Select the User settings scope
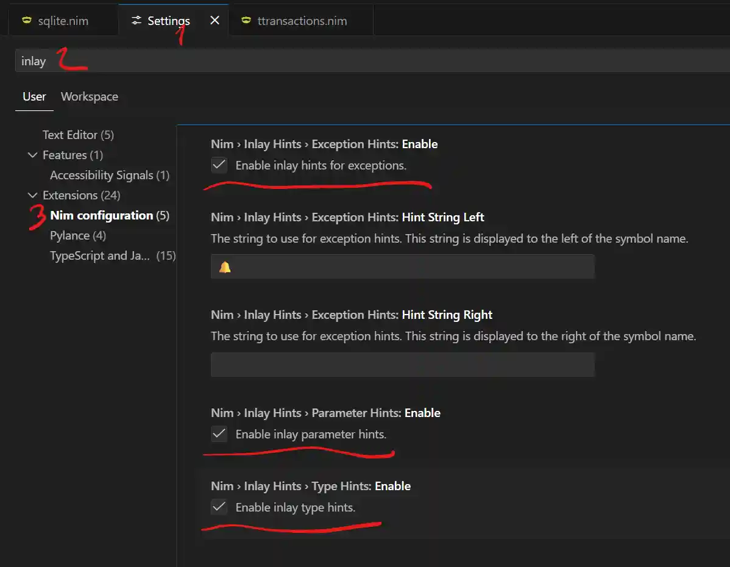The height and width of the screenshot is (567, 730). pos(34,96)
